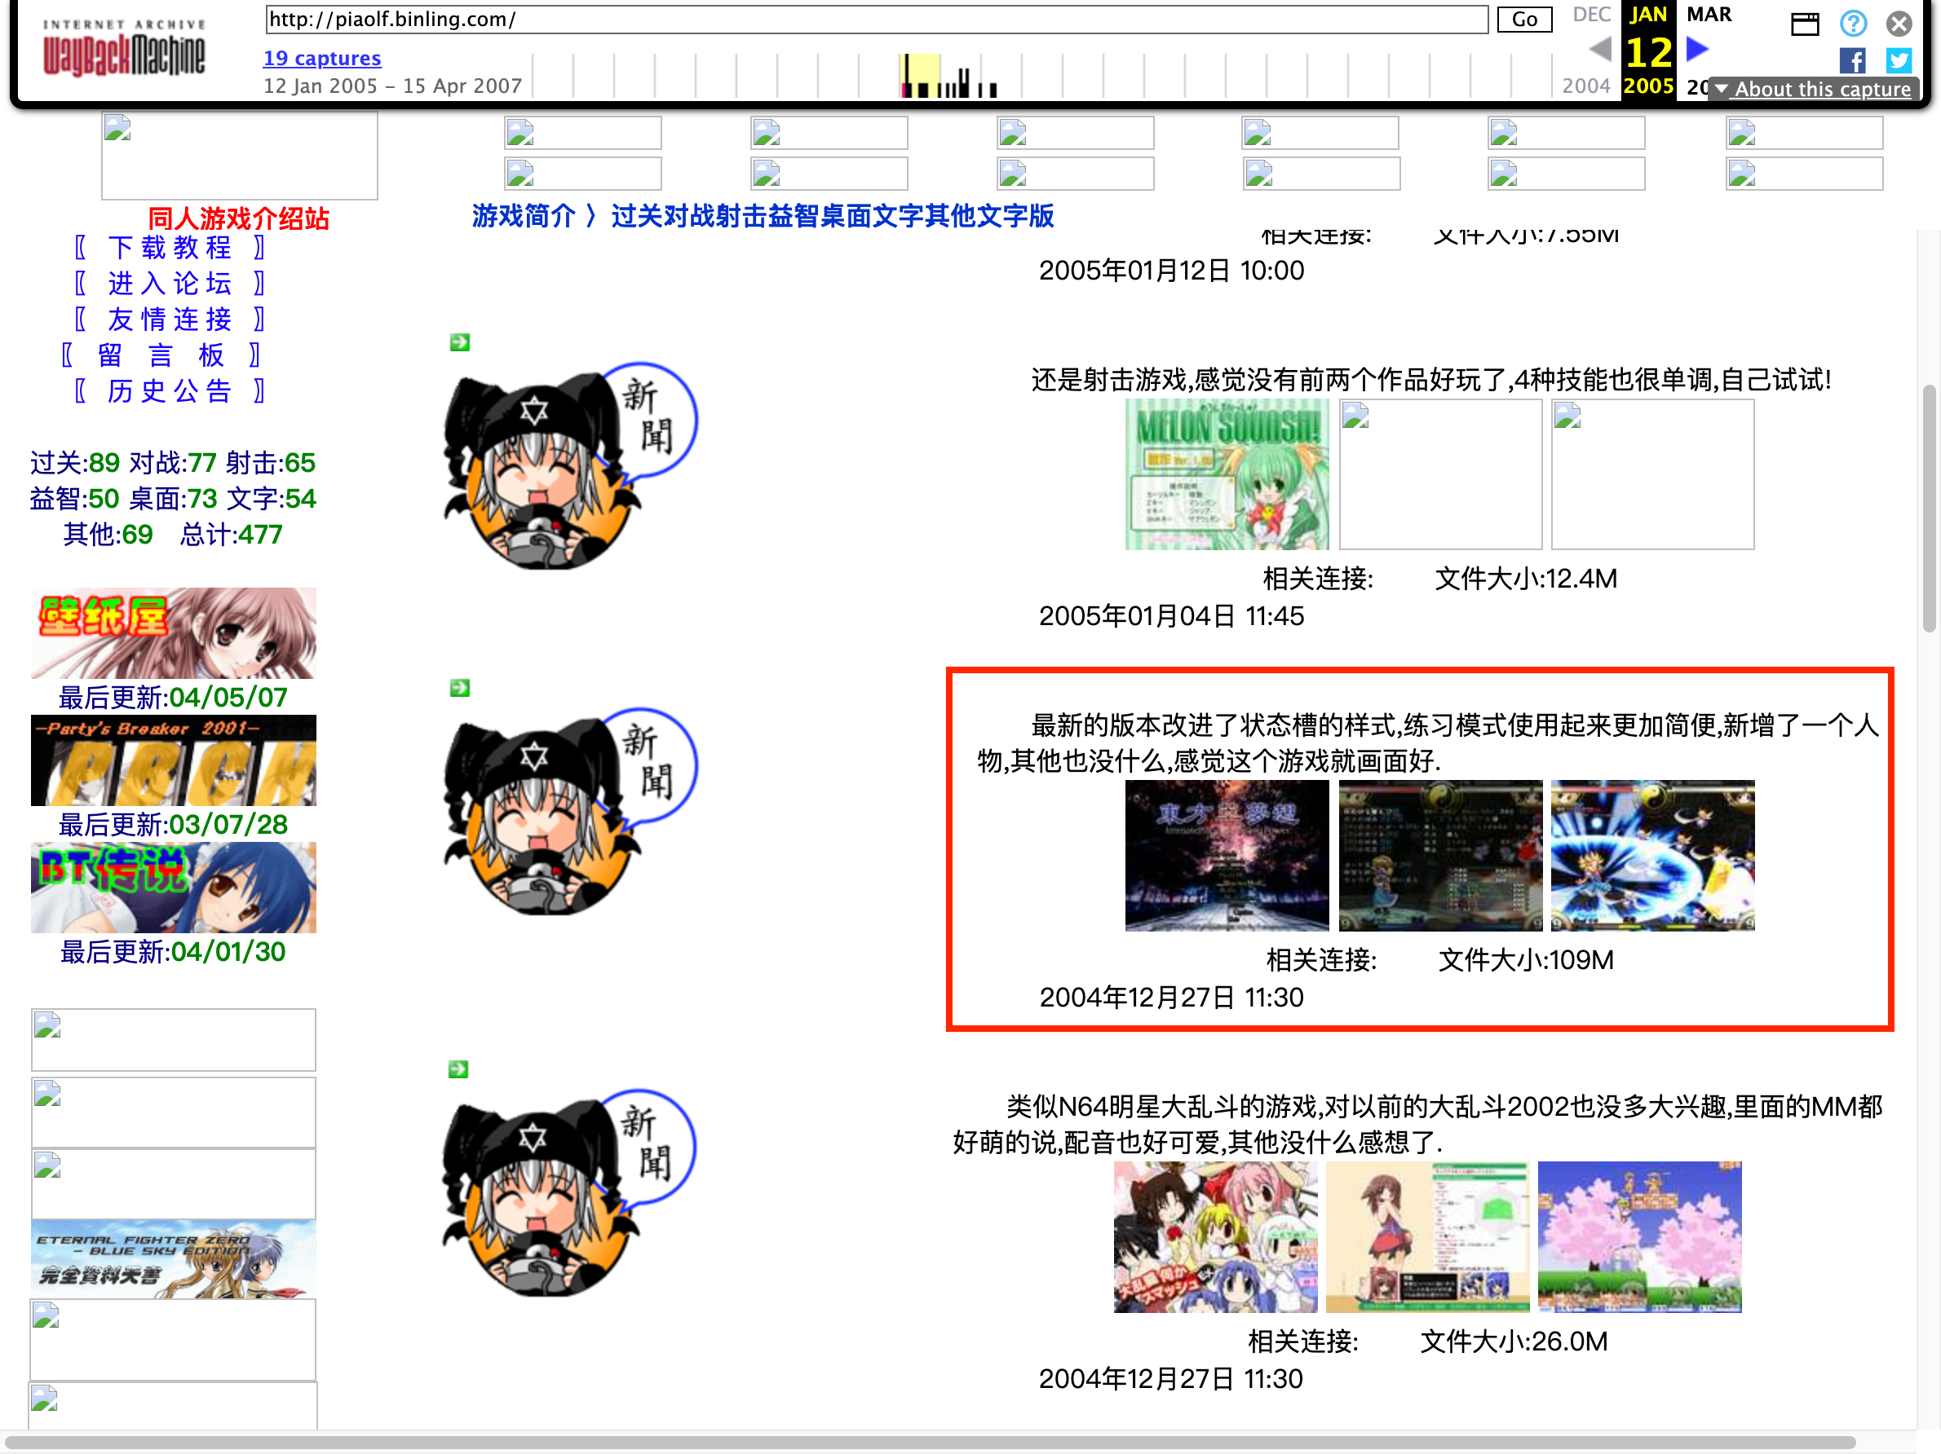Click the Wayback Machine logo

point(124,47)
